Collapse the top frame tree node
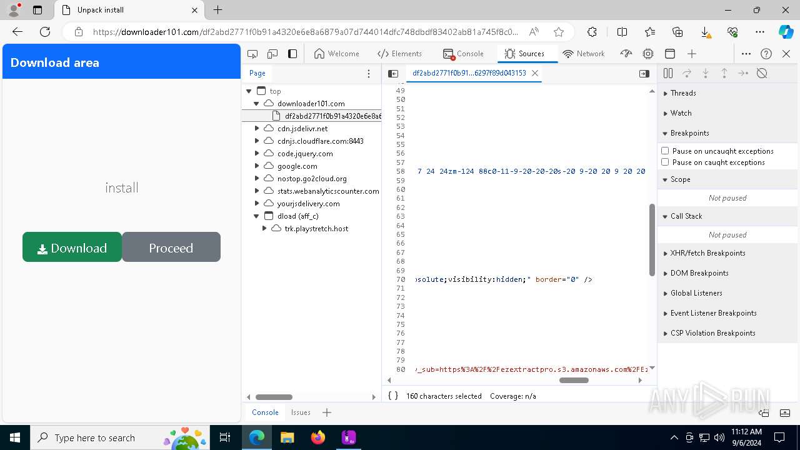 (x=249, y=91)
